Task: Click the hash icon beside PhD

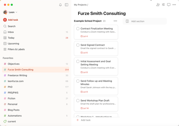Action: tap(5, 87)
